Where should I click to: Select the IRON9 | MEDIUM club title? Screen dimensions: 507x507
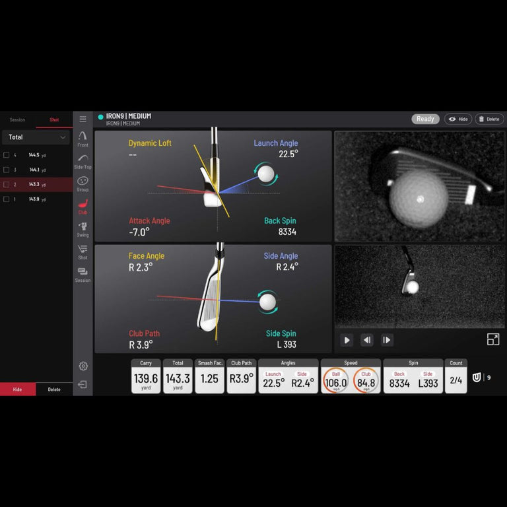tap(128, 116)
